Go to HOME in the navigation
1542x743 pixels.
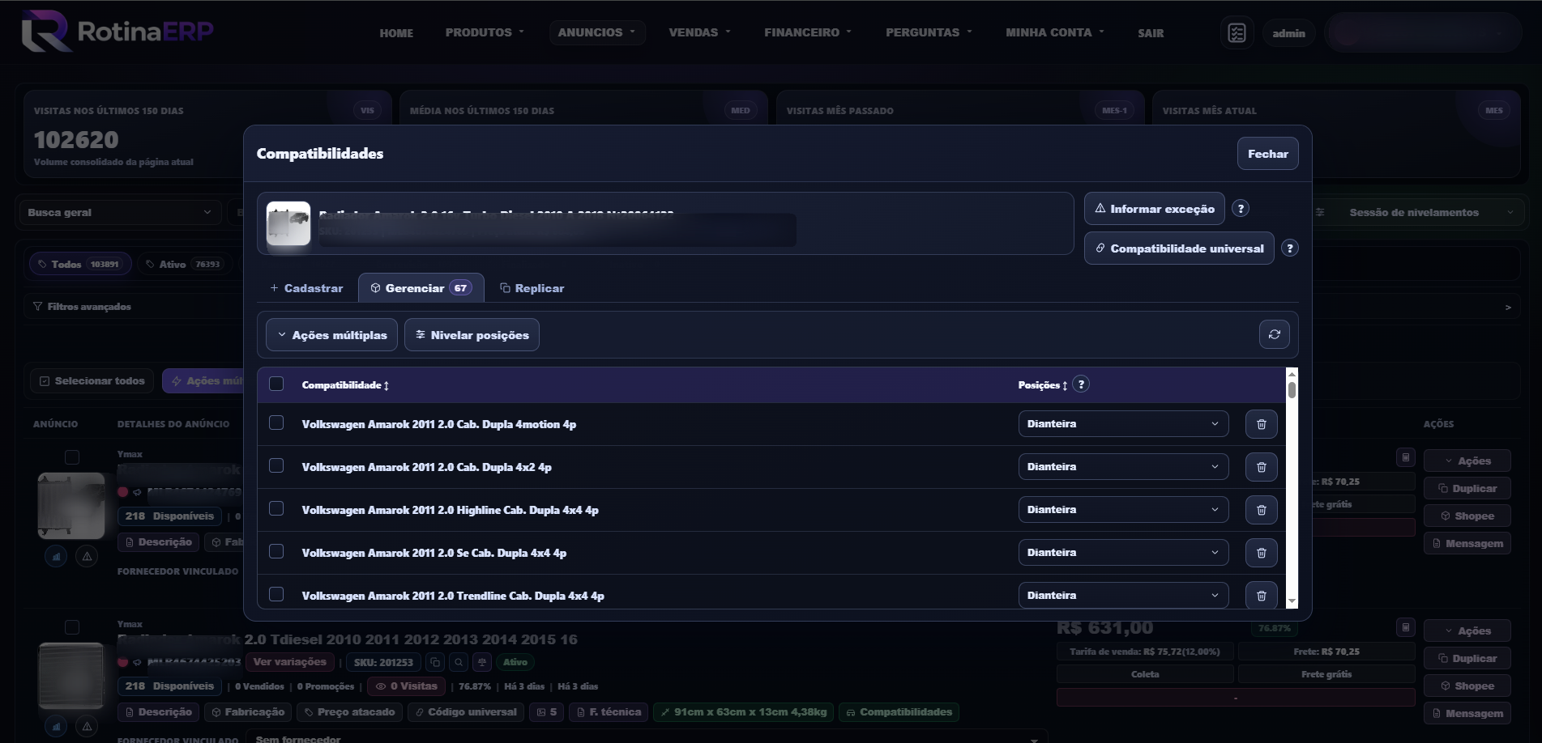click(396, 33)
